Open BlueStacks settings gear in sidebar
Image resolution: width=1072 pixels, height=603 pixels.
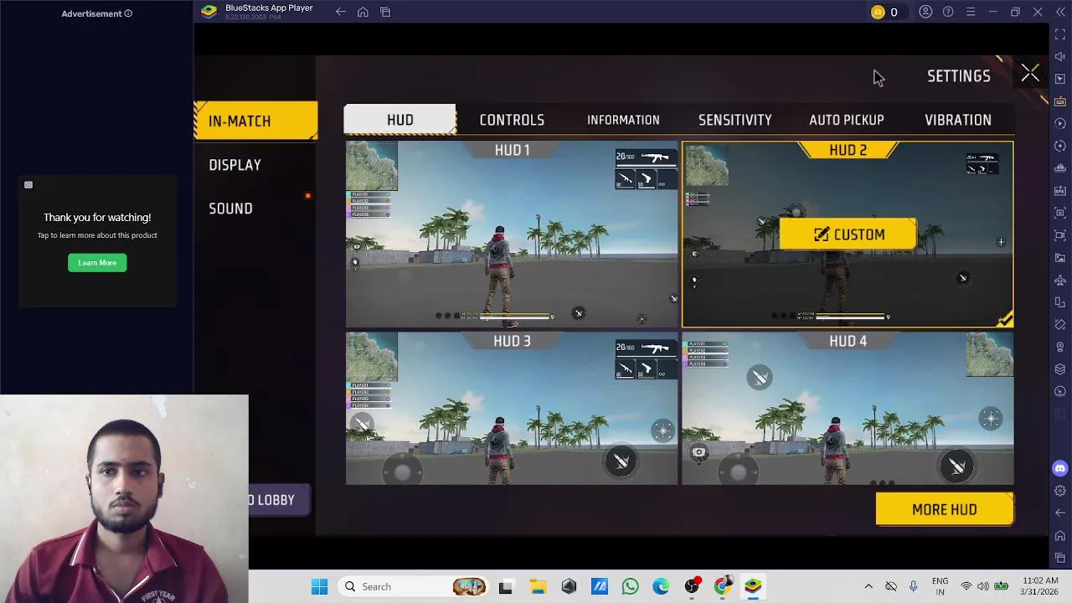(1060, 491)
